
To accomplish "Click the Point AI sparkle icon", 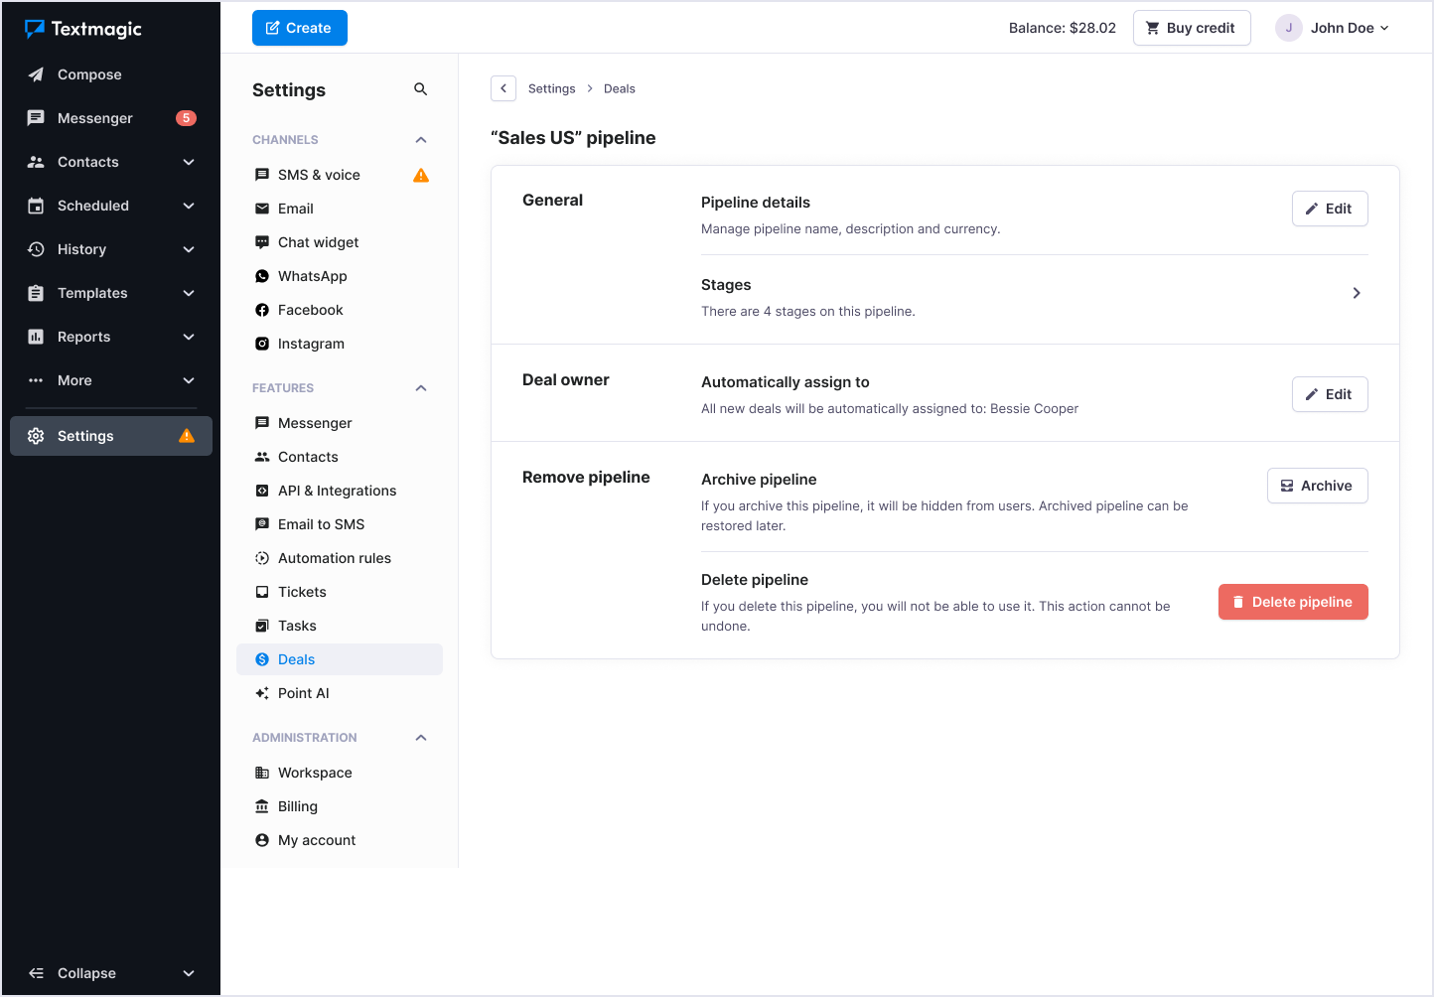I will pos(261,692).
